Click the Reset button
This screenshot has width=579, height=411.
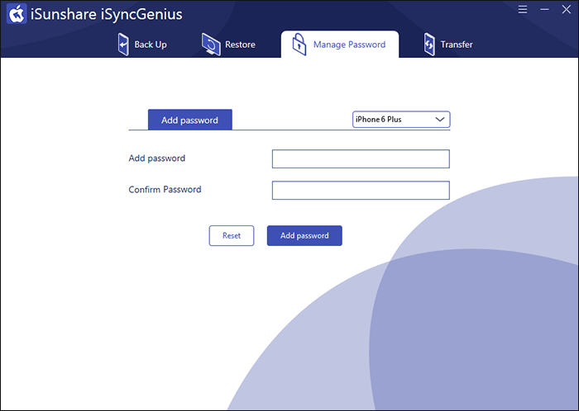point(232,236)
